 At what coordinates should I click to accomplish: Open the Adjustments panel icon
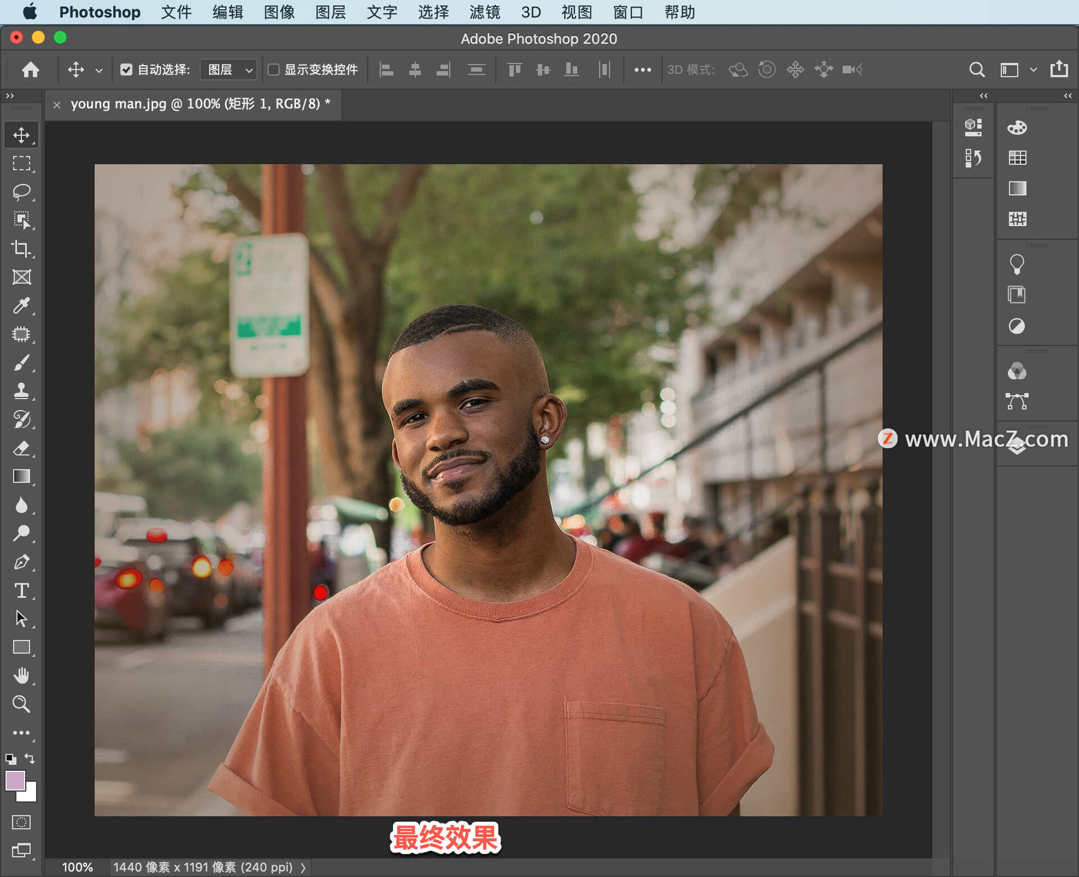point(1017,326)
